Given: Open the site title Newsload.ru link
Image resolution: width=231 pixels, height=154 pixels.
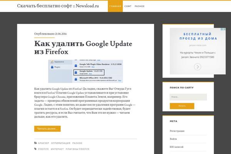Looking at the screenshot, I should (58, 6).
